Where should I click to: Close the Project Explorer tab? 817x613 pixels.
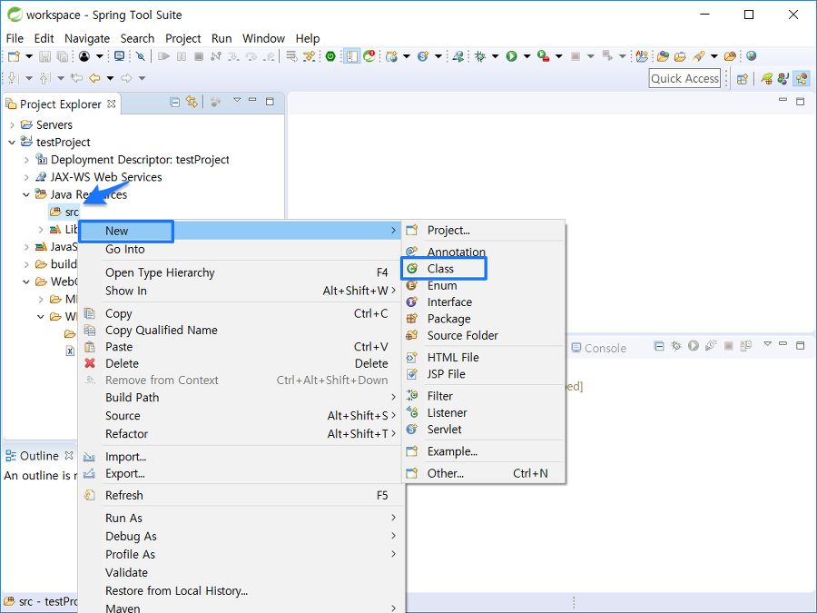pyautogui.click(x=111, y=104)
